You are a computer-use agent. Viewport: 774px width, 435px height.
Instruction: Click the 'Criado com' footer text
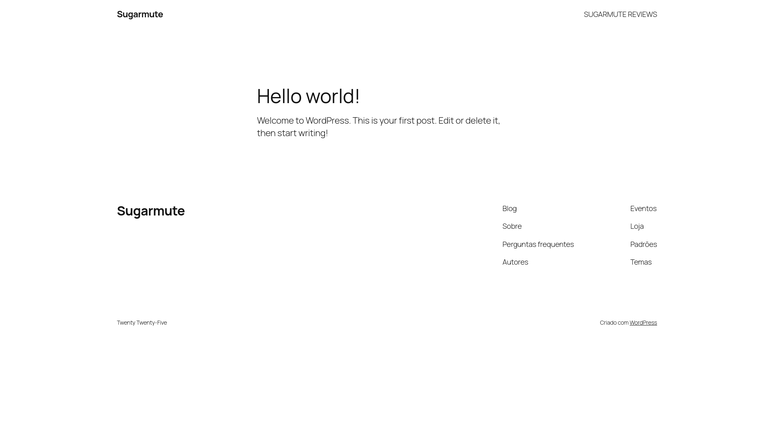pos(614,322)
